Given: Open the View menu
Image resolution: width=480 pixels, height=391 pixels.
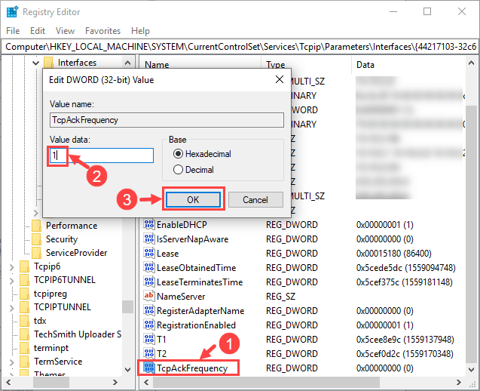Looking at the screenshot, I should (65, 31).
